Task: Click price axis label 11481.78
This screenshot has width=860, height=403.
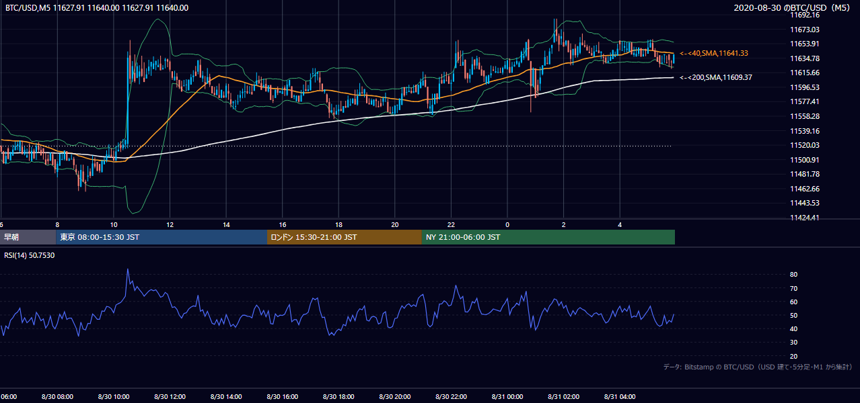Action: tap(805, 174)
